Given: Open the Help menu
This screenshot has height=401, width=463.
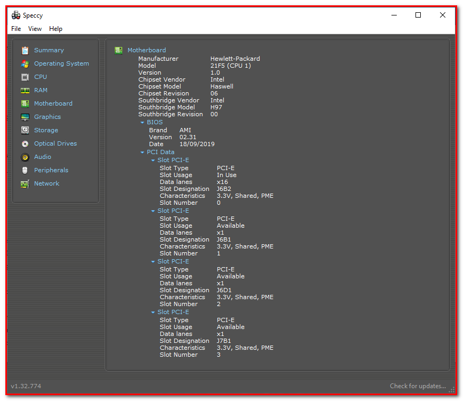Looking at the screenshot, I should point(56,29).
